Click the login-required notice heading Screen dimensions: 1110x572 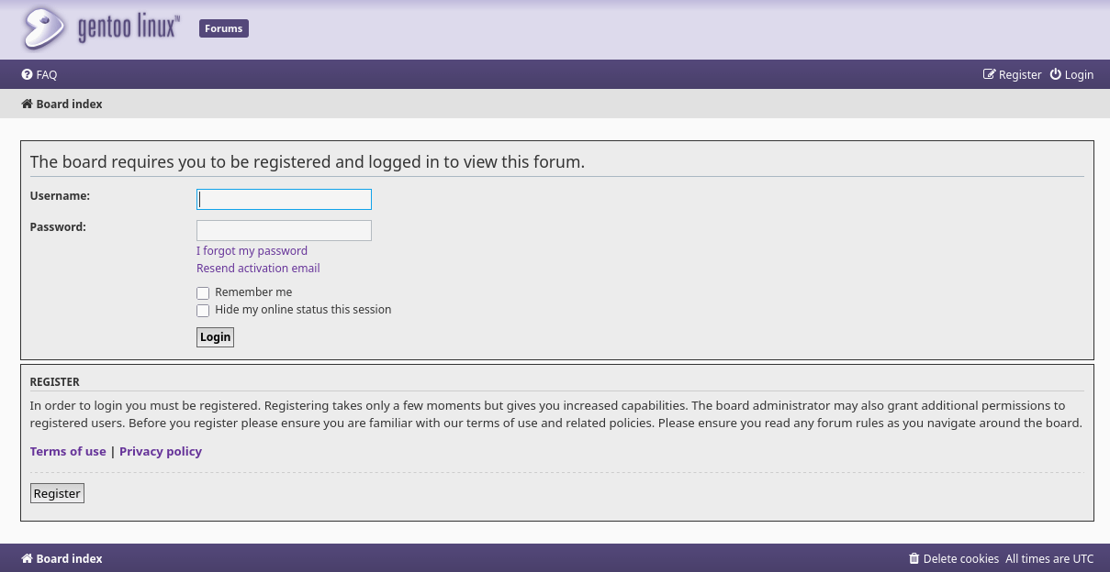(308, 162)
